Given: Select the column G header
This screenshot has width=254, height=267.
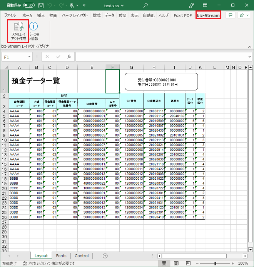Looking at the screenshot, I should (131, 67).
